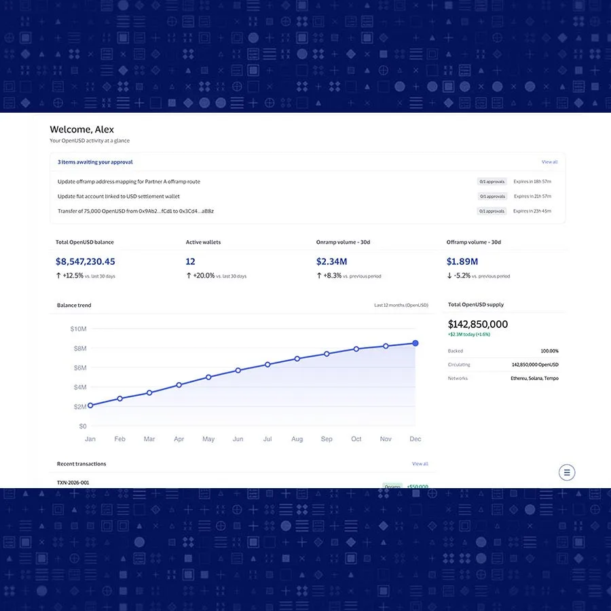
Task: Click the Oct data point on chart
Action: pos(356,349)
